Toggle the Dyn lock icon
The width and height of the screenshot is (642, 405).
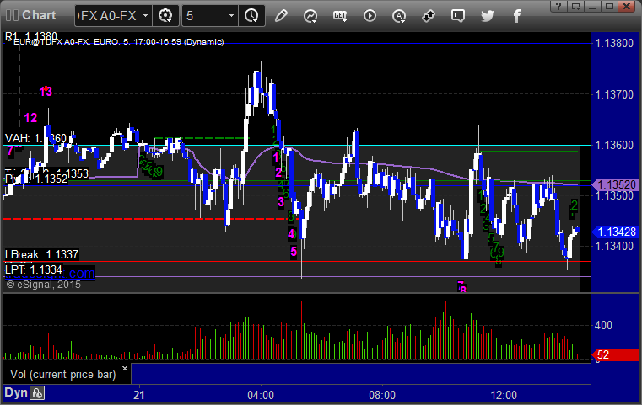click(37, 393)
